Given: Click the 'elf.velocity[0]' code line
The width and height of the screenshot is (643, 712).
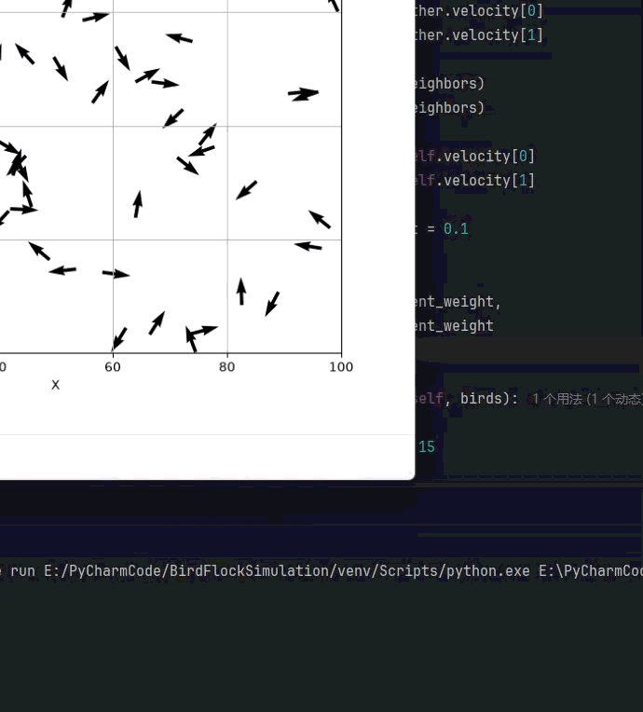Looking at the screenshot, I should (474, 157).
